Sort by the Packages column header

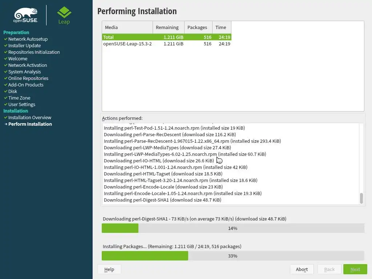(x=198, y=27)
